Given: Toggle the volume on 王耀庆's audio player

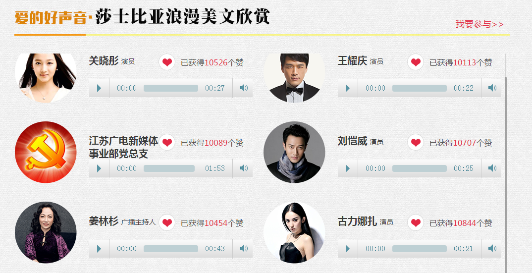Looking at the screenshot, I should [492, 88].
